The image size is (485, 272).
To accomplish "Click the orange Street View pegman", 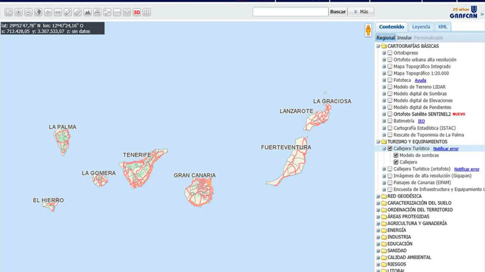I will click(368, 30).
